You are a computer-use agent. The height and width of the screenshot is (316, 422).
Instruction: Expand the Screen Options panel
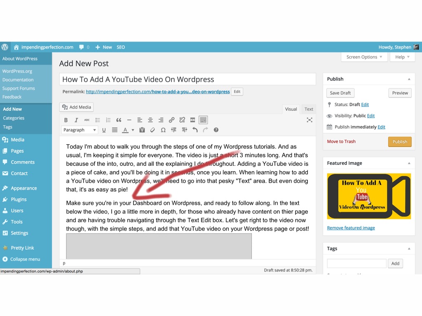(364, 57)
